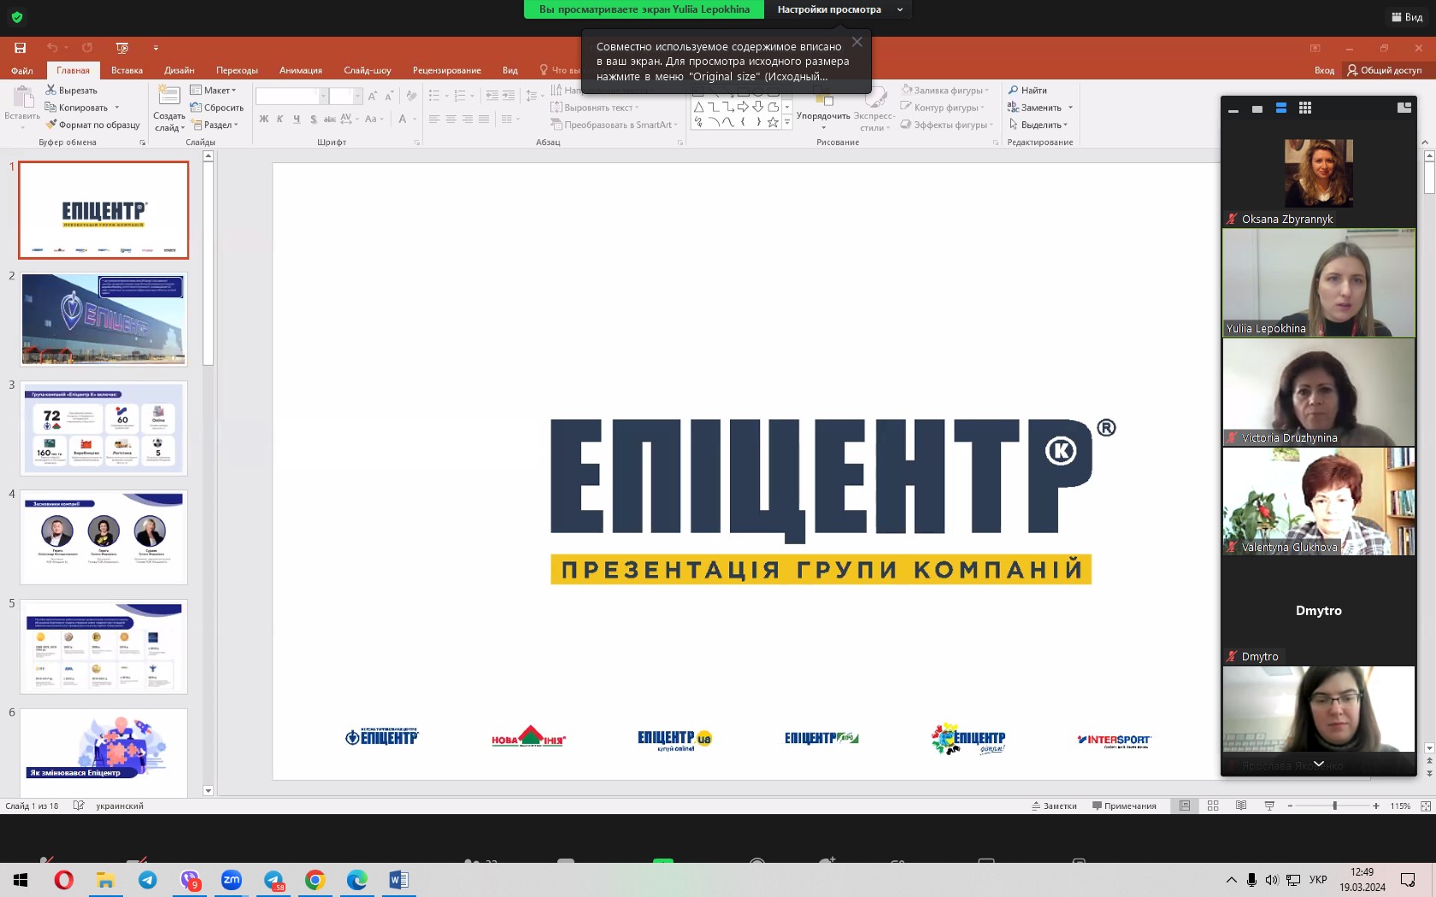The width and height of the screenshot is (1436, 897).
Task: Select slide 2 thumbnail with Epicentr building
Action: point(103,320)
